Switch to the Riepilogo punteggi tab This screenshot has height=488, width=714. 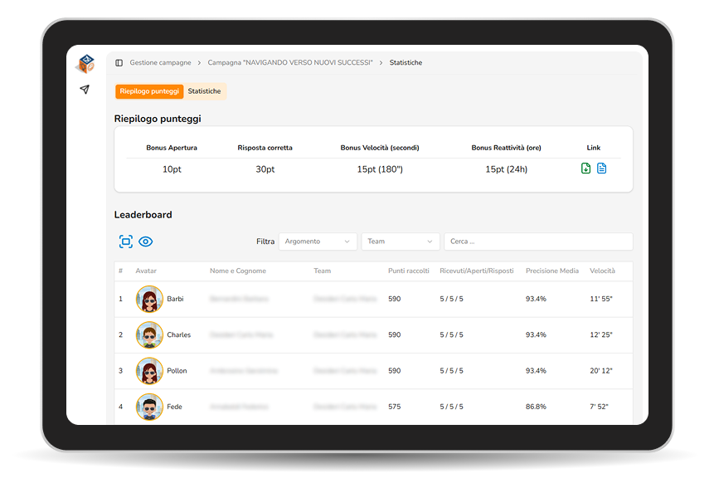(x=149, y=91)
